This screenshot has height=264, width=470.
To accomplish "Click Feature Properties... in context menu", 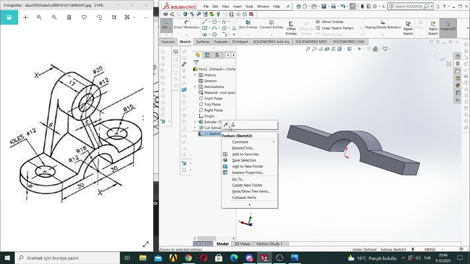I will [248, 173].
